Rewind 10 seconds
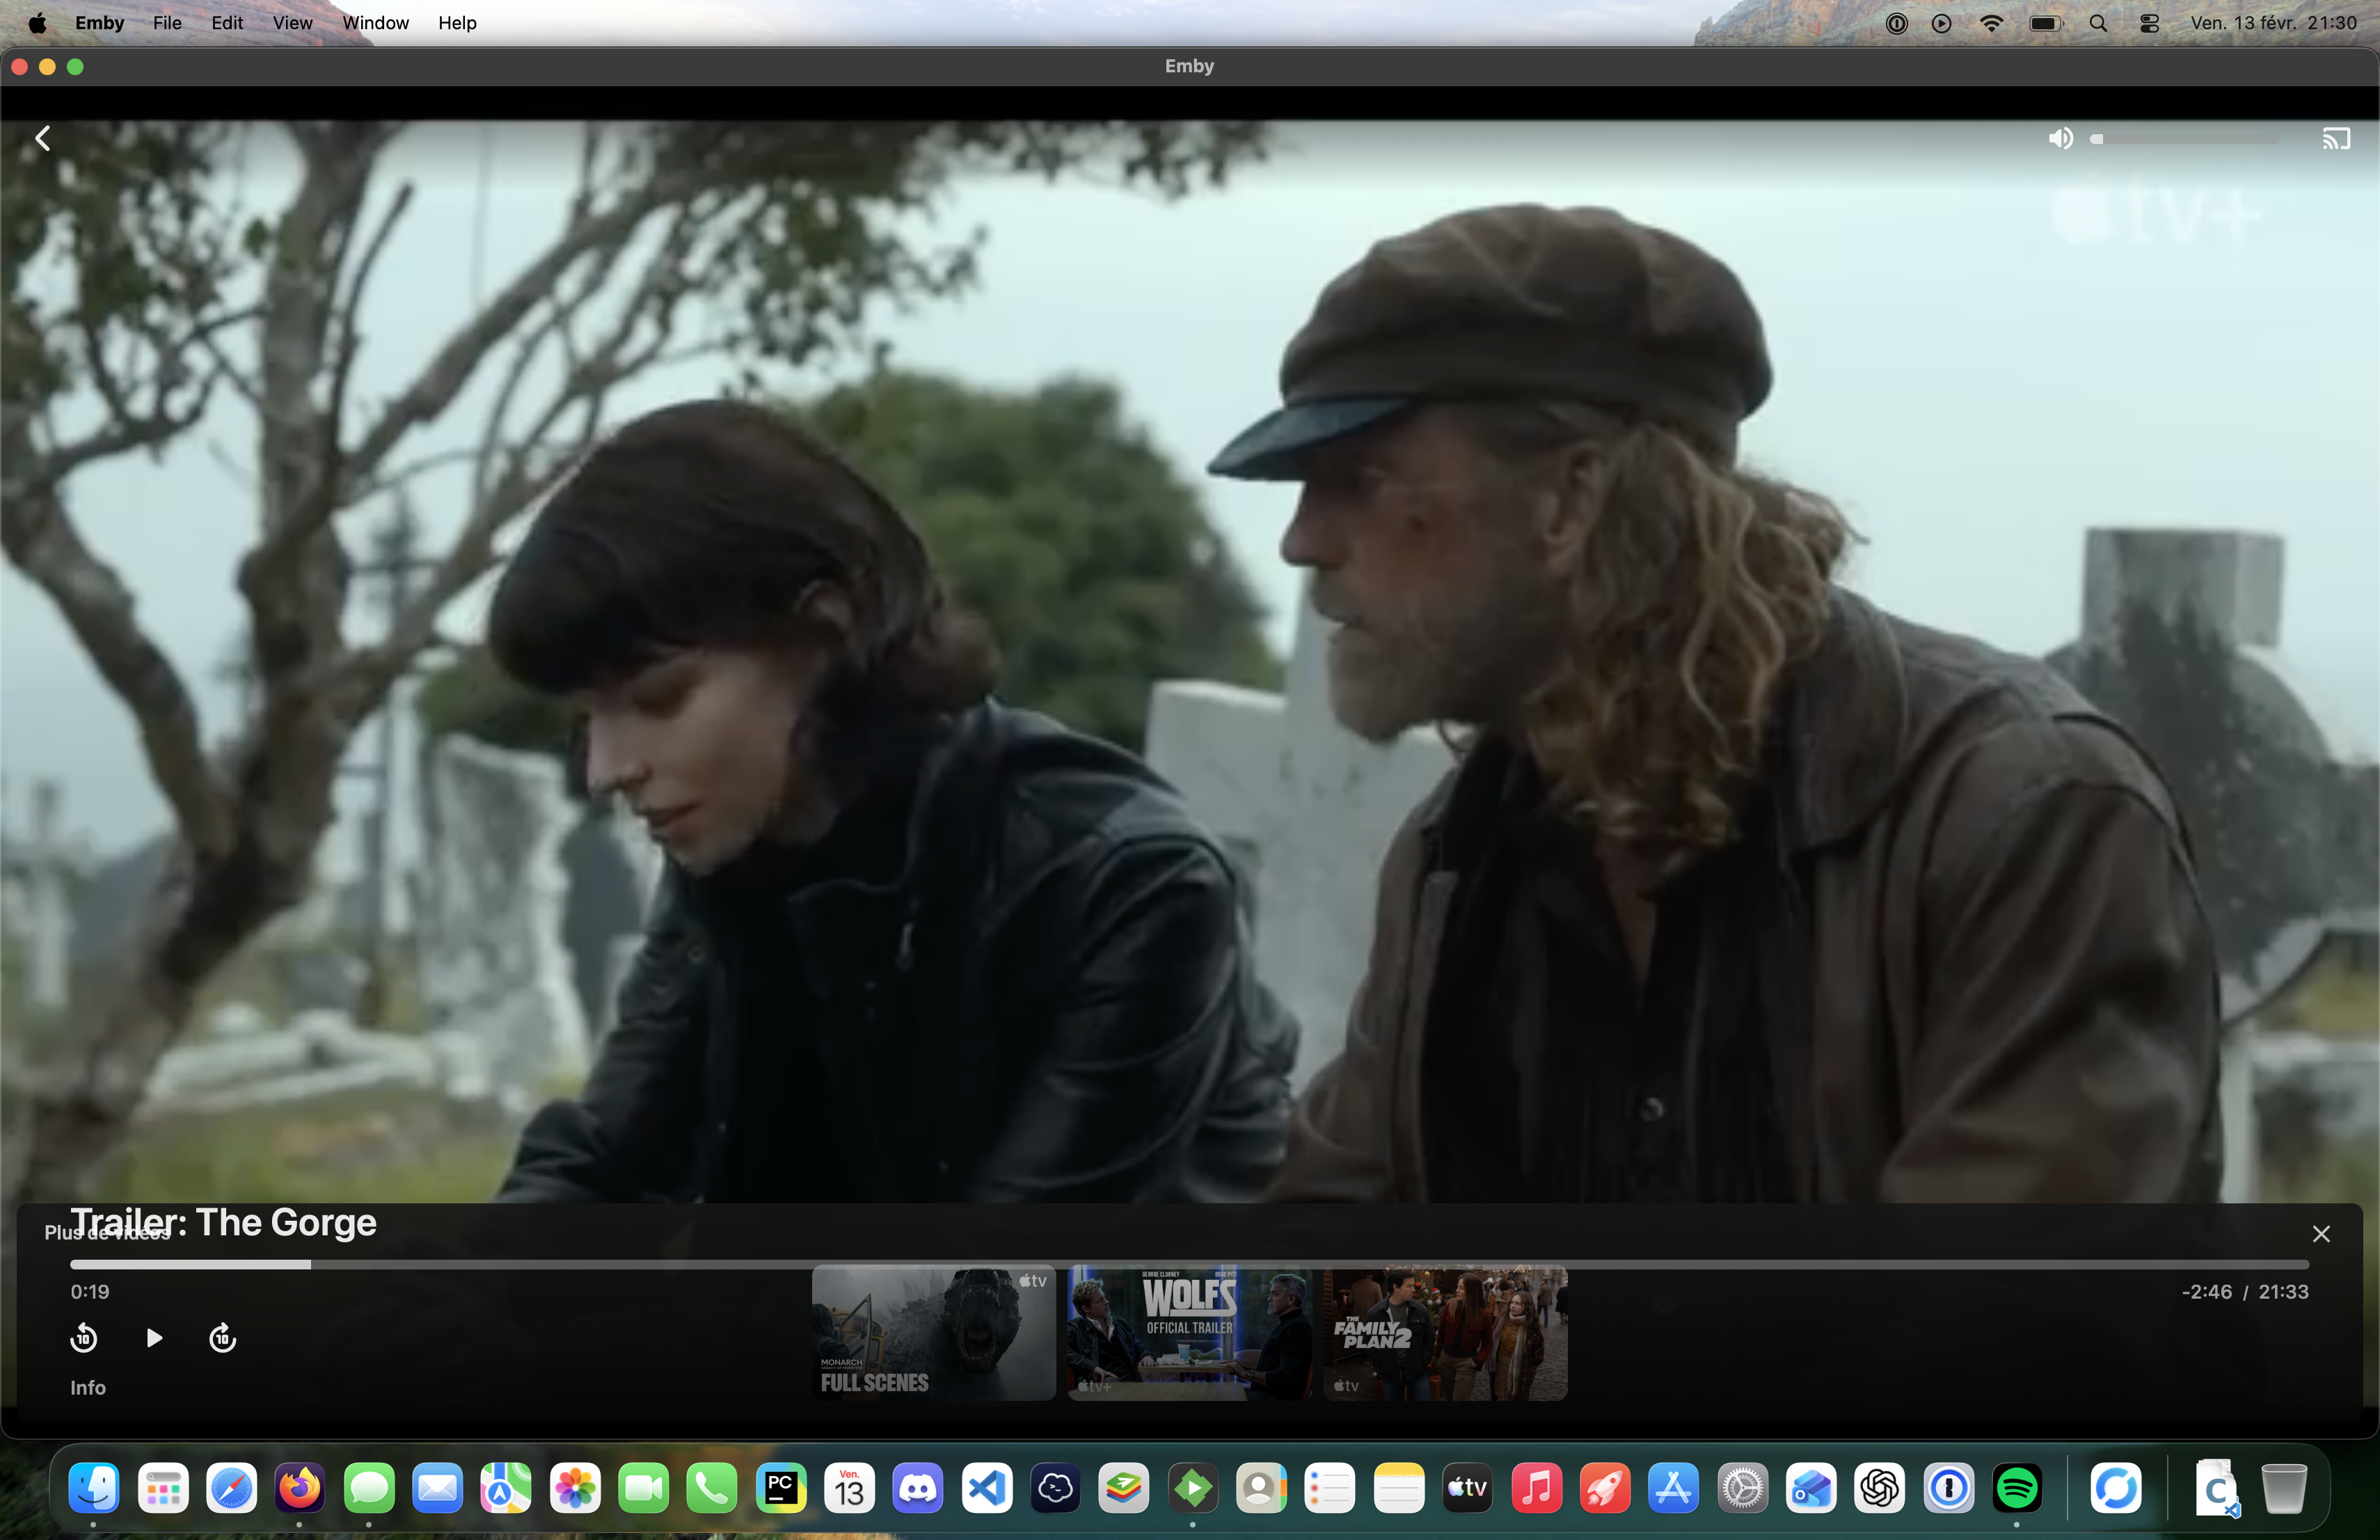The image size is (2380, 1540). click(x=84, y=1337)
